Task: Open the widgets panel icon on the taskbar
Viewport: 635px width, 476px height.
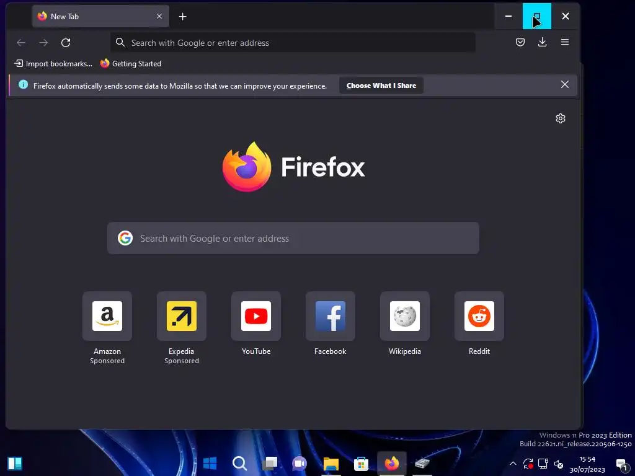Action: pos(15,464)
